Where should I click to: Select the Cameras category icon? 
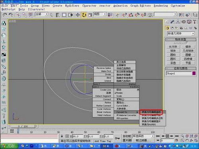point(181,28)
